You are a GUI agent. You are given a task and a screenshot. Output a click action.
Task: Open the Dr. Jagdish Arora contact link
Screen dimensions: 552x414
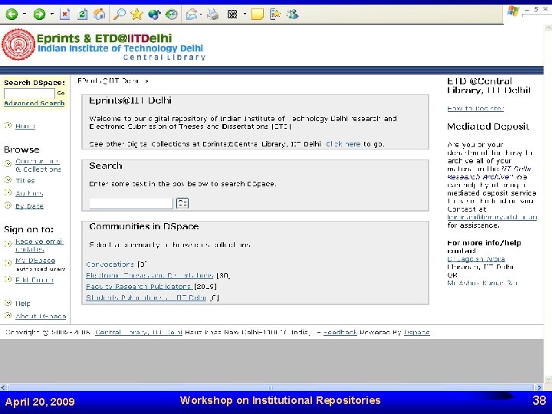pyautogui.click(x=476, y=259)
